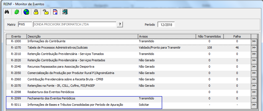Select event code R-5011
The image size is (263, 111).
point(16,105)
